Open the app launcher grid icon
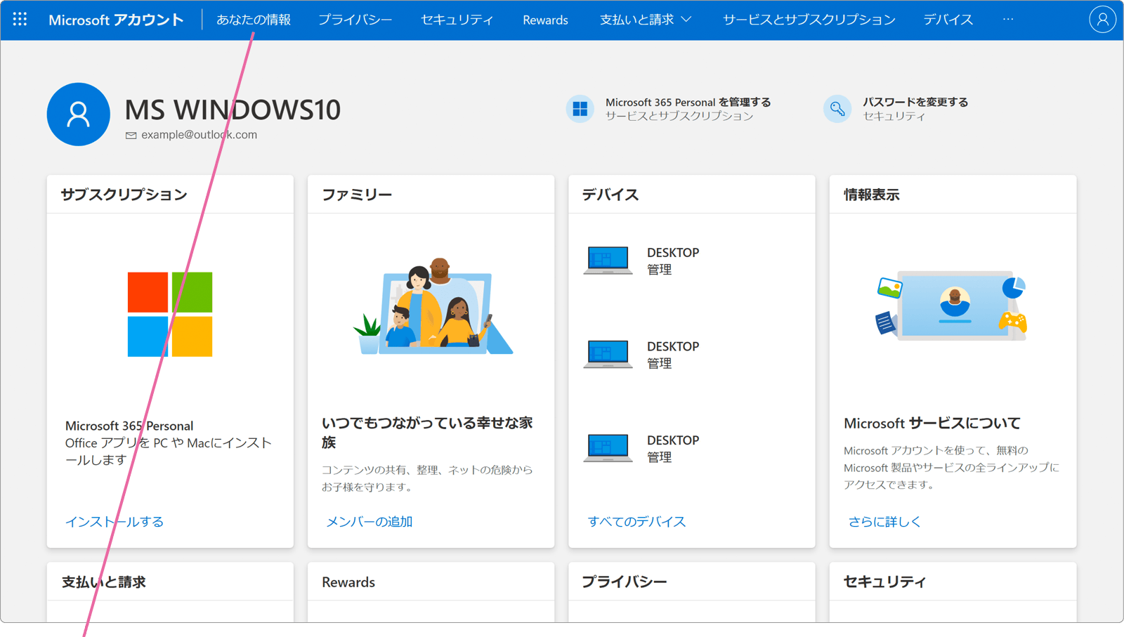 point(20,20)
